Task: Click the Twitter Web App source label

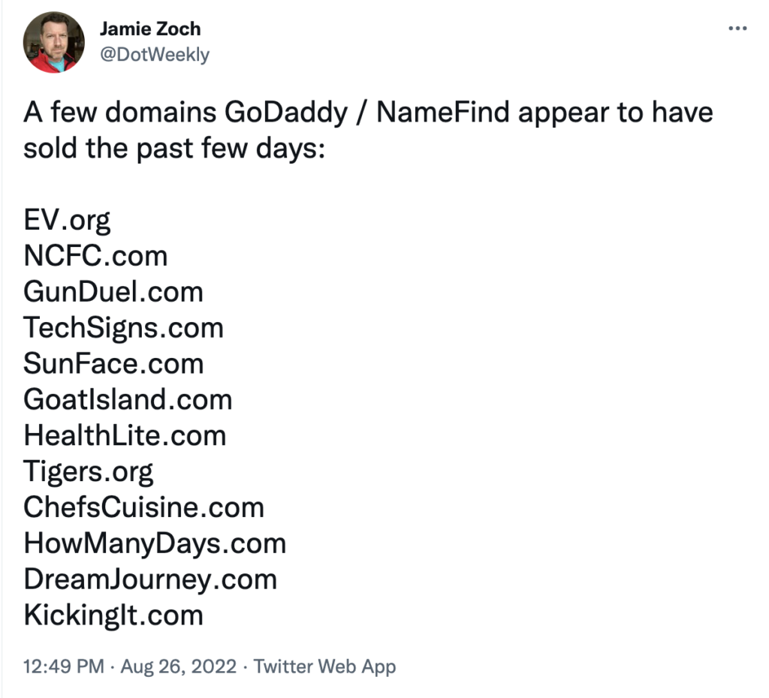Action: [324, 666]
